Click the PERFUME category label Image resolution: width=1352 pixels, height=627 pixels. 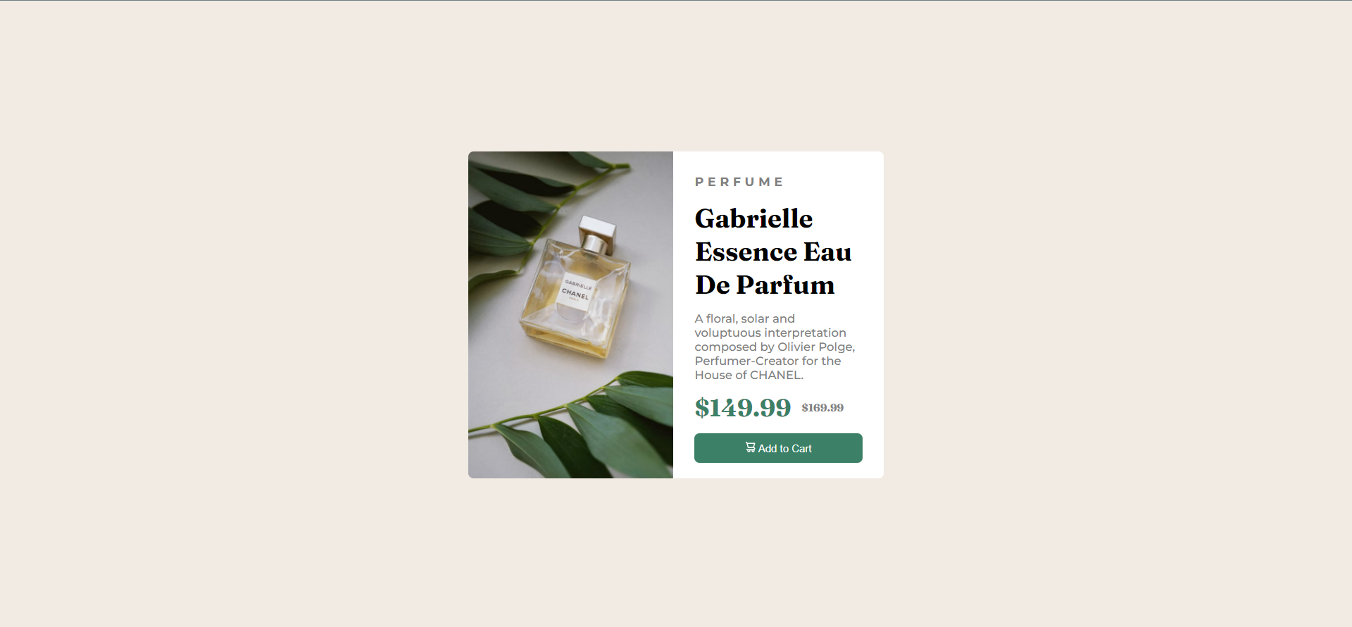click(739, 182)
